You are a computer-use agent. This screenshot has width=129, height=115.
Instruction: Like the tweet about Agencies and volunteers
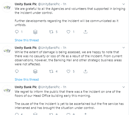[68, 32]
